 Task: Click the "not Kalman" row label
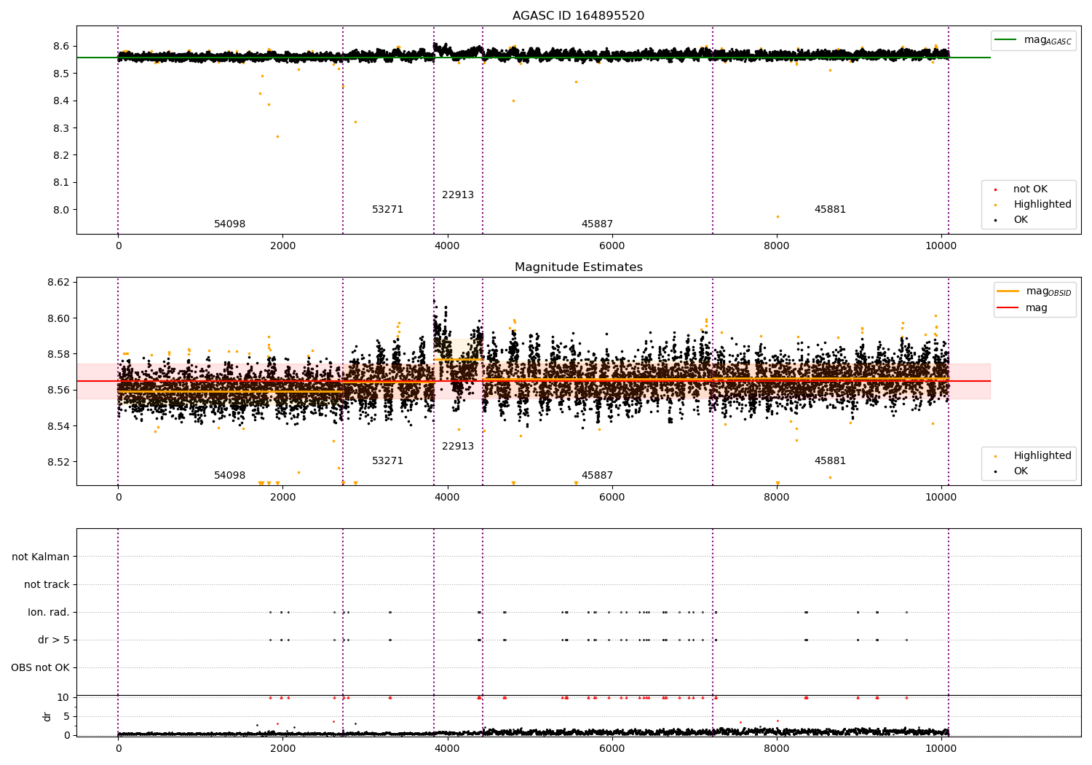pos(41,557)
